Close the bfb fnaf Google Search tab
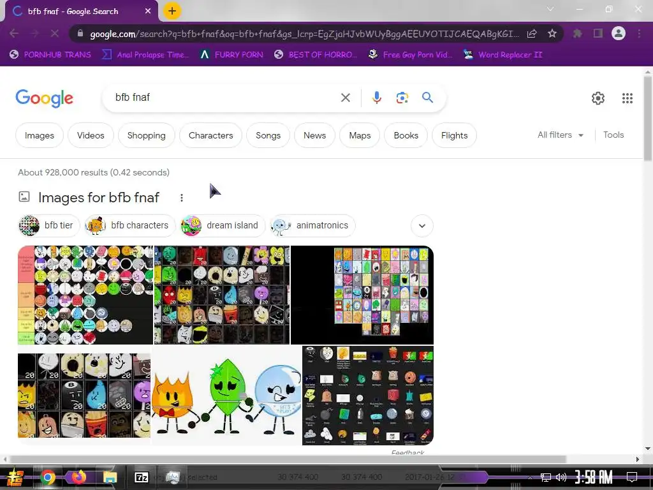Image resolution: width=653 pixels, height=490 pixels. tap(148, 11)
